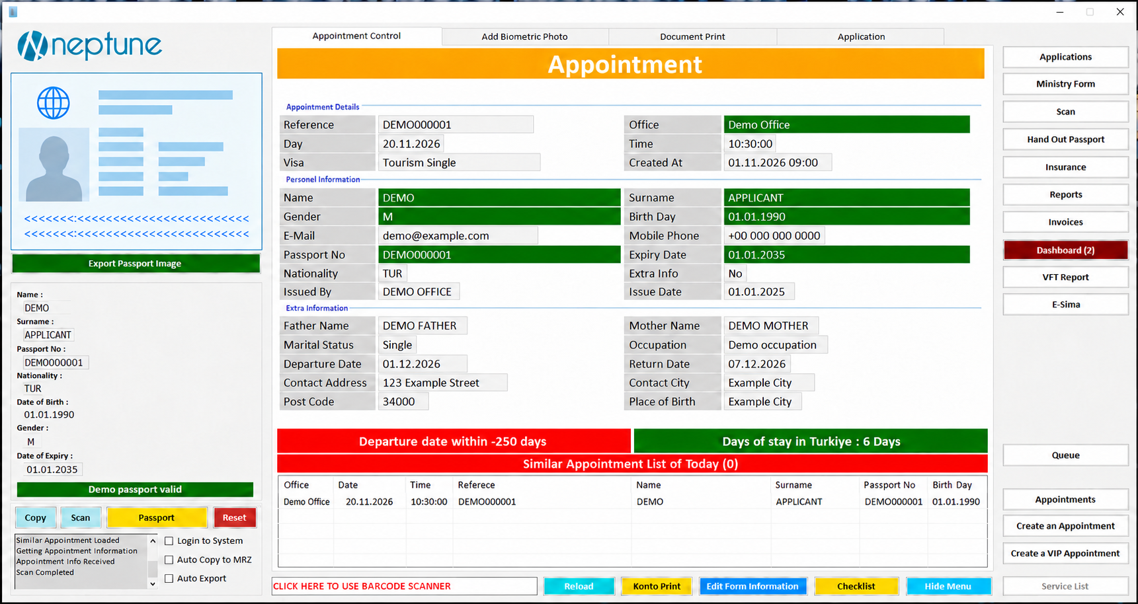Click Scan in the right sidebar

point(1065,112)
